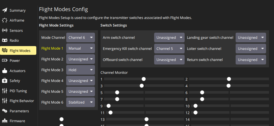Open the PID Tuning sliders icon
The width and height of the screenshot is (274, 126).
coord(5,91)
